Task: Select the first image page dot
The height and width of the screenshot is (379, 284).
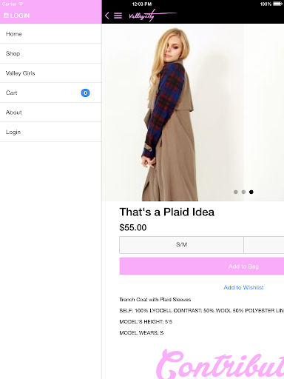Action: click(236, 192)
